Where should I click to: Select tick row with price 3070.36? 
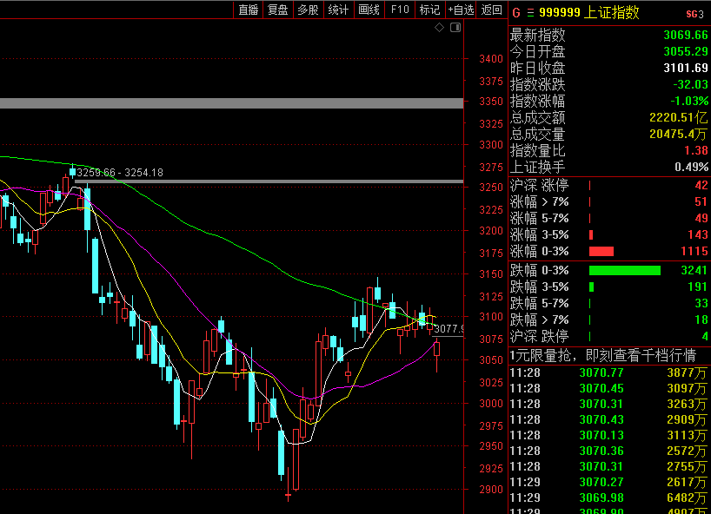608,451
